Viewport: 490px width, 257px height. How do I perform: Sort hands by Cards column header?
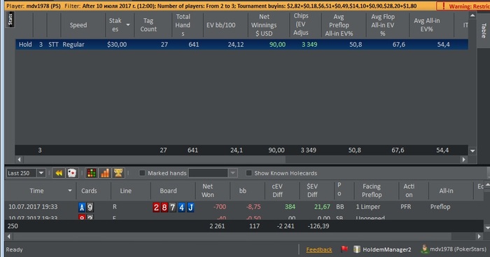coord(89,191)
